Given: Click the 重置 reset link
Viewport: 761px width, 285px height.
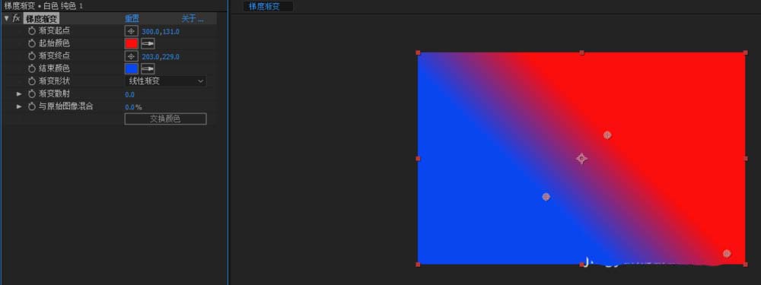Looking at the screenshot, I should [x=132, y=19].
